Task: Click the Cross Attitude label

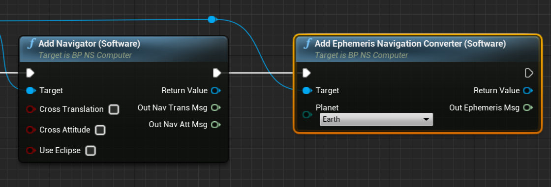Action: tap(65, 130)
